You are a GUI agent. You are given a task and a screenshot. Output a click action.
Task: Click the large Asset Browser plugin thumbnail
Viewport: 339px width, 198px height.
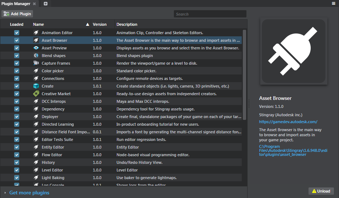[x=294, y=52]
